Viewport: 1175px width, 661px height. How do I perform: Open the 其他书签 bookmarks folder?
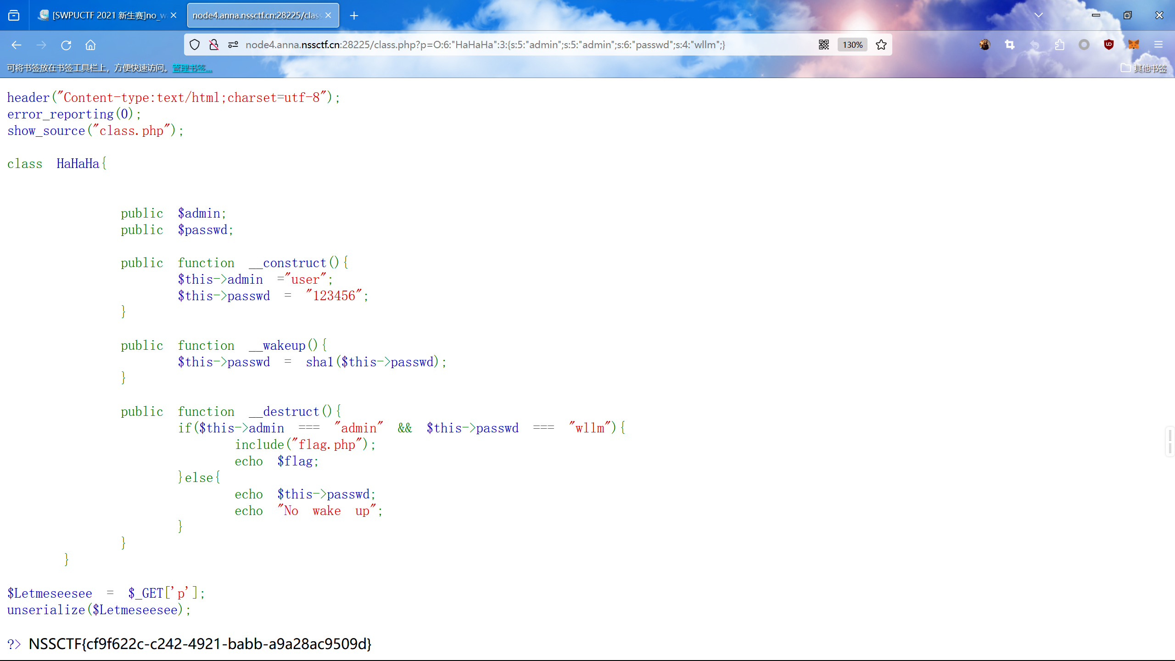[x=1143, y=68]
